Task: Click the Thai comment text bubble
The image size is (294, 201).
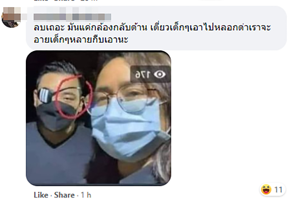Action: click(156, 28)
